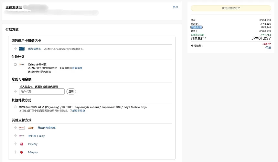278x162 pixels.
Task: Click the 输入代码 promo code field
Action: pos(42,92)
